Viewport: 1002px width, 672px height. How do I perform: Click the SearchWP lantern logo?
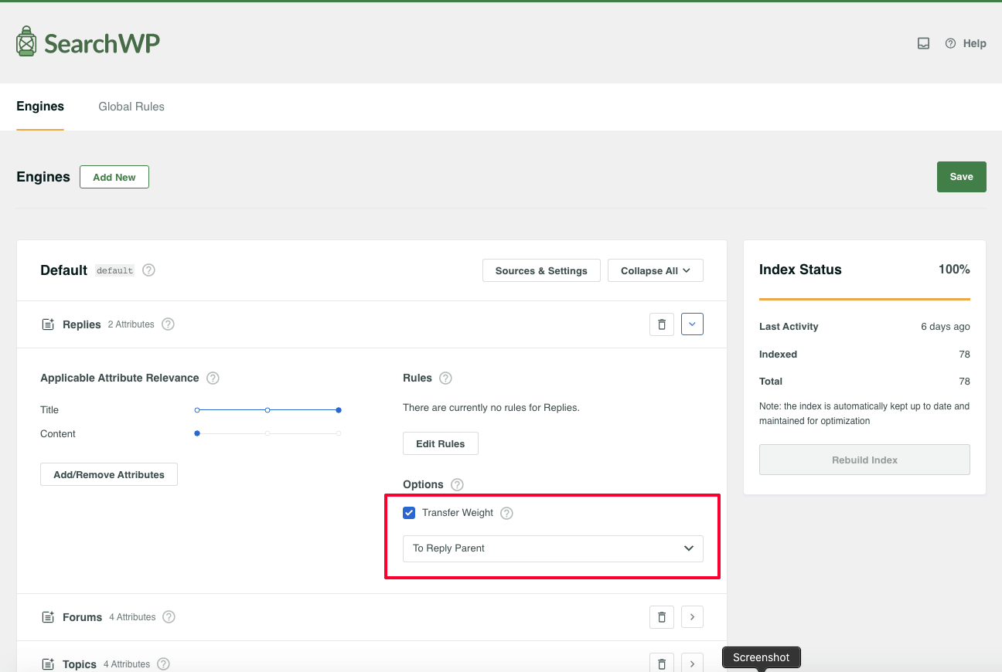tap(26, 42)
